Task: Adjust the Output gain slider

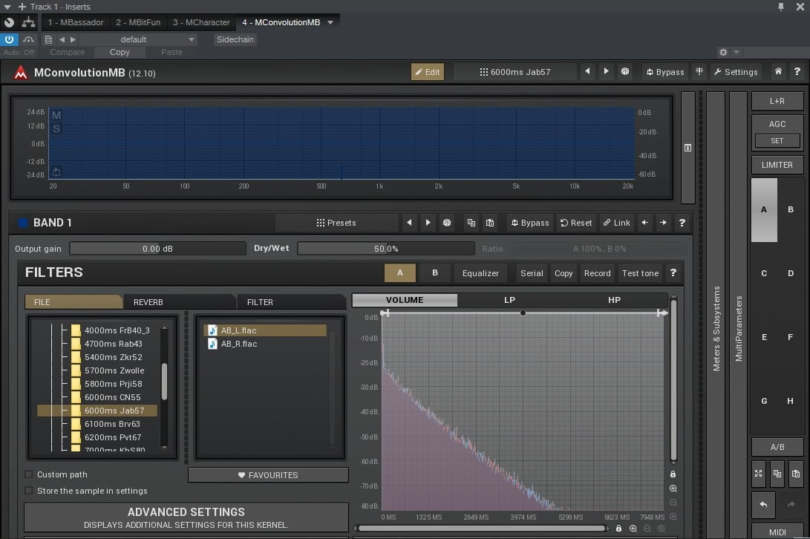Action: point(157,249)
